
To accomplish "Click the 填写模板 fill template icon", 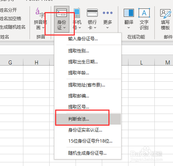I will tap(165, 19).
